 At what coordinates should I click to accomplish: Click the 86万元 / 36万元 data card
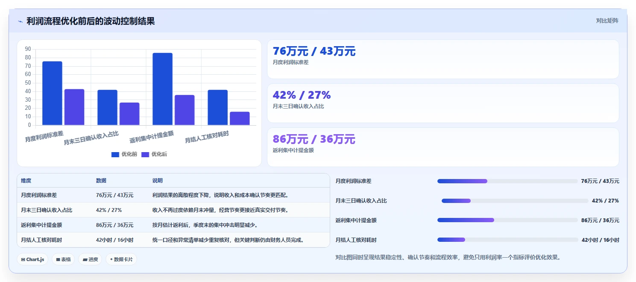[x=443, y=147]
